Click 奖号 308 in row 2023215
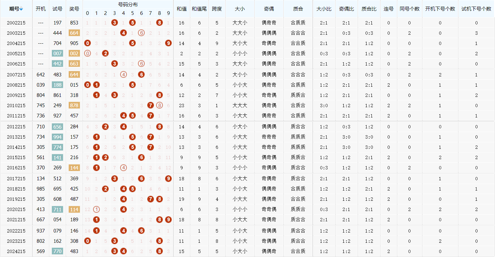The height and width of the screenshot is (257, 495). pos(74,241)
